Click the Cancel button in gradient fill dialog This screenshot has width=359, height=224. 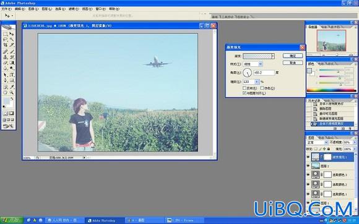(293, 62)
